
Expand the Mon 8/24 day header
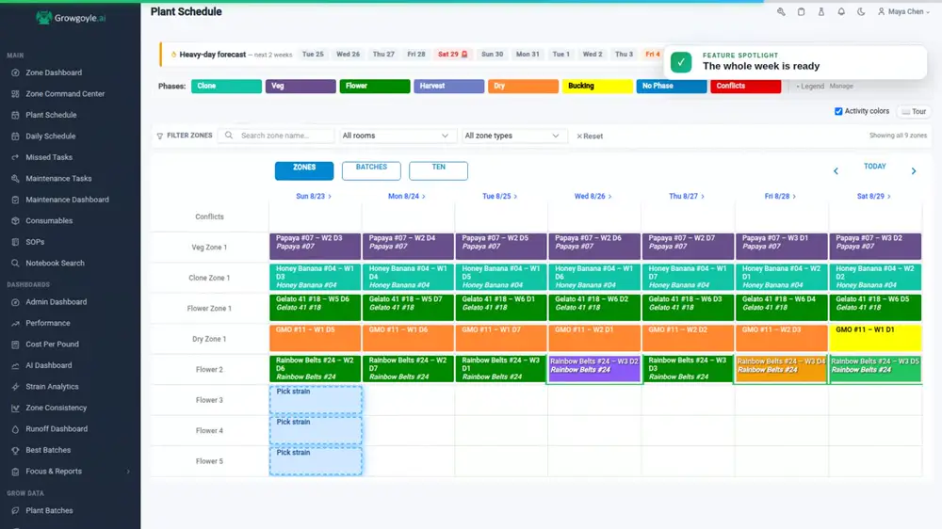tap(407, 197)
